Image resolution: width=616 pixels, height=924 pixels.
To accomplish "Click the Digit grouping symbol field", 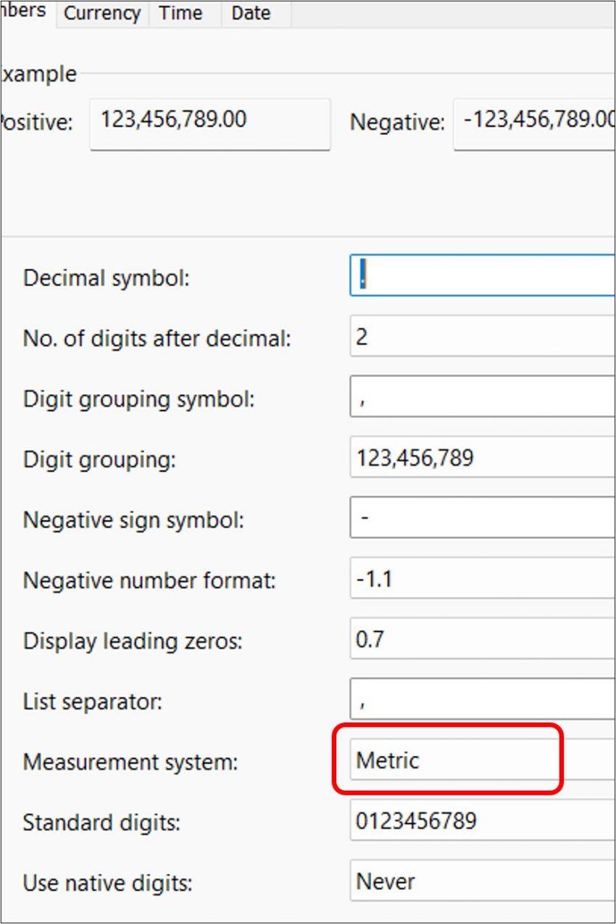I will click(x=482, y=397).
